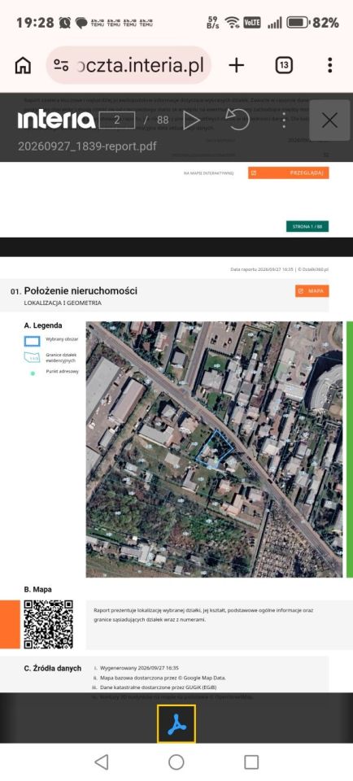The width and height of the screenshot is (353, 781).
Task: Click the Położenie nieruchomości heading
Action: point(81,291)
